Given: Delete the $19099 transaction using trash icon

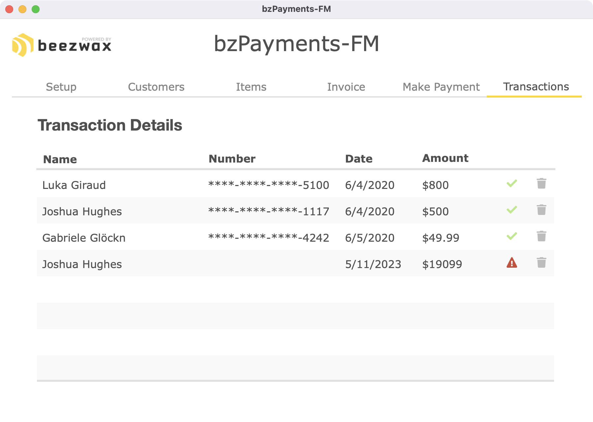Looking at the screenshot, I should [x=541, y=263].
